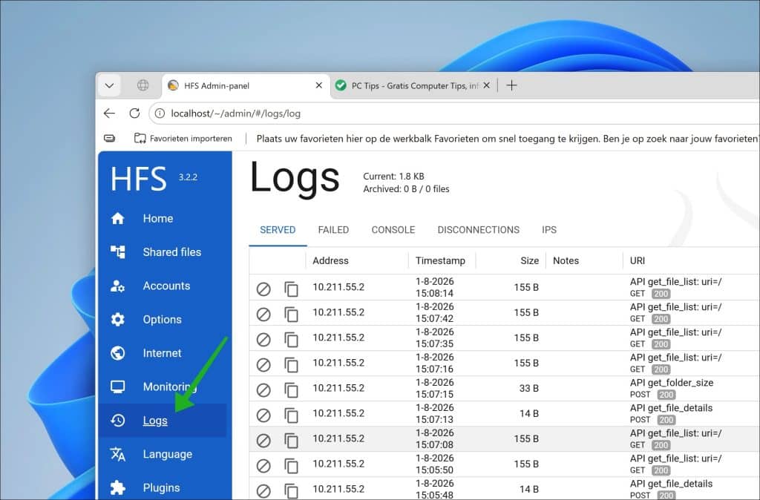The image size is (760, 500).
Task: Switch to the SERVED tab
Action: 278,230
